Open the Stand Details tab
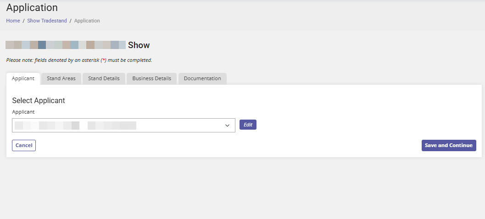485x219 pixels. 104,78
